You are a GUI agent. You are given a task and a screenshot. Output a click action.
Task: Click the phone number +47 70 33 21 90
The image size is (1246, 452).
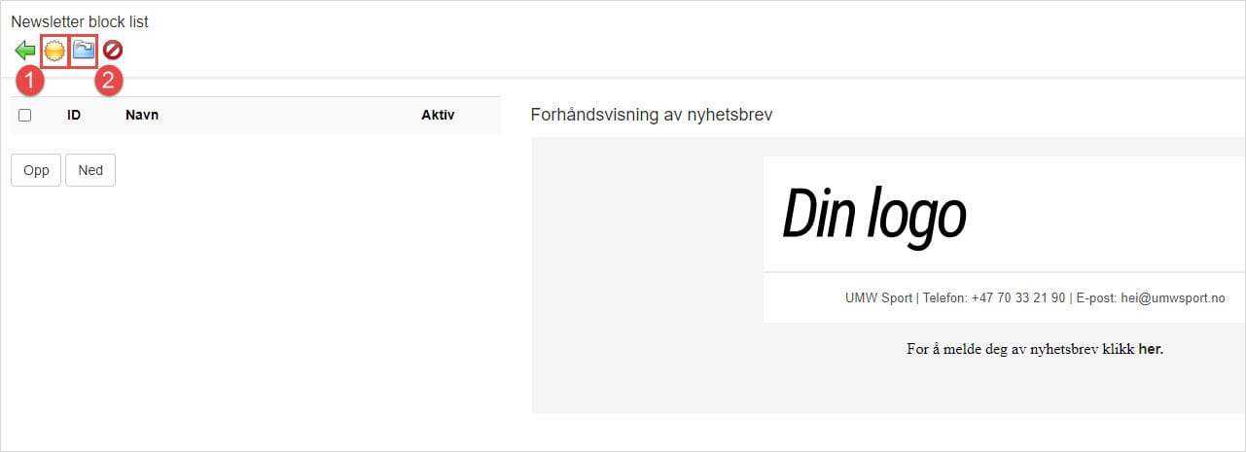point(1018,297)
